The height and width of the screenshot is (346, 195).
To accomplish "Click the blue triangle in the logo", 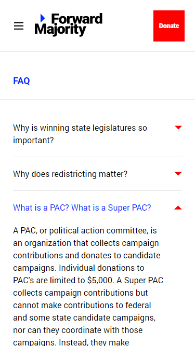I will pyautogui.click(x=43, y=18).
